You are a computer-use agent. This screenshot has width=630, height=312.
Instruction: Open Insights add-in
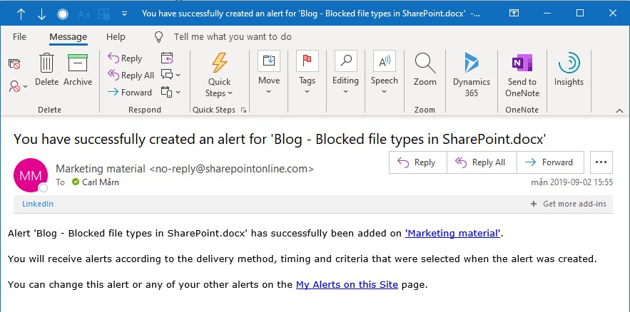569,69
